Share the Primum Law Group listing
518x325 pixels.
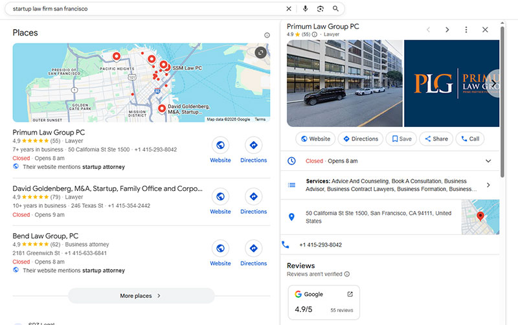coord(436,139)
